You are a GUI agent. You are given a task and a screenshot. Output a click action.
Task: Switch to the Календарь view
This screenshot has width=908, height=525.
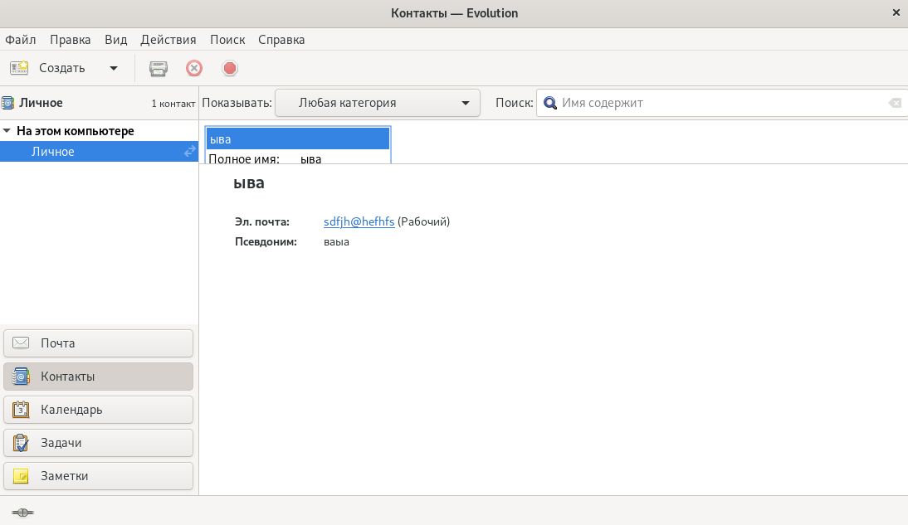pyautogui.click(x=99, y=410)
